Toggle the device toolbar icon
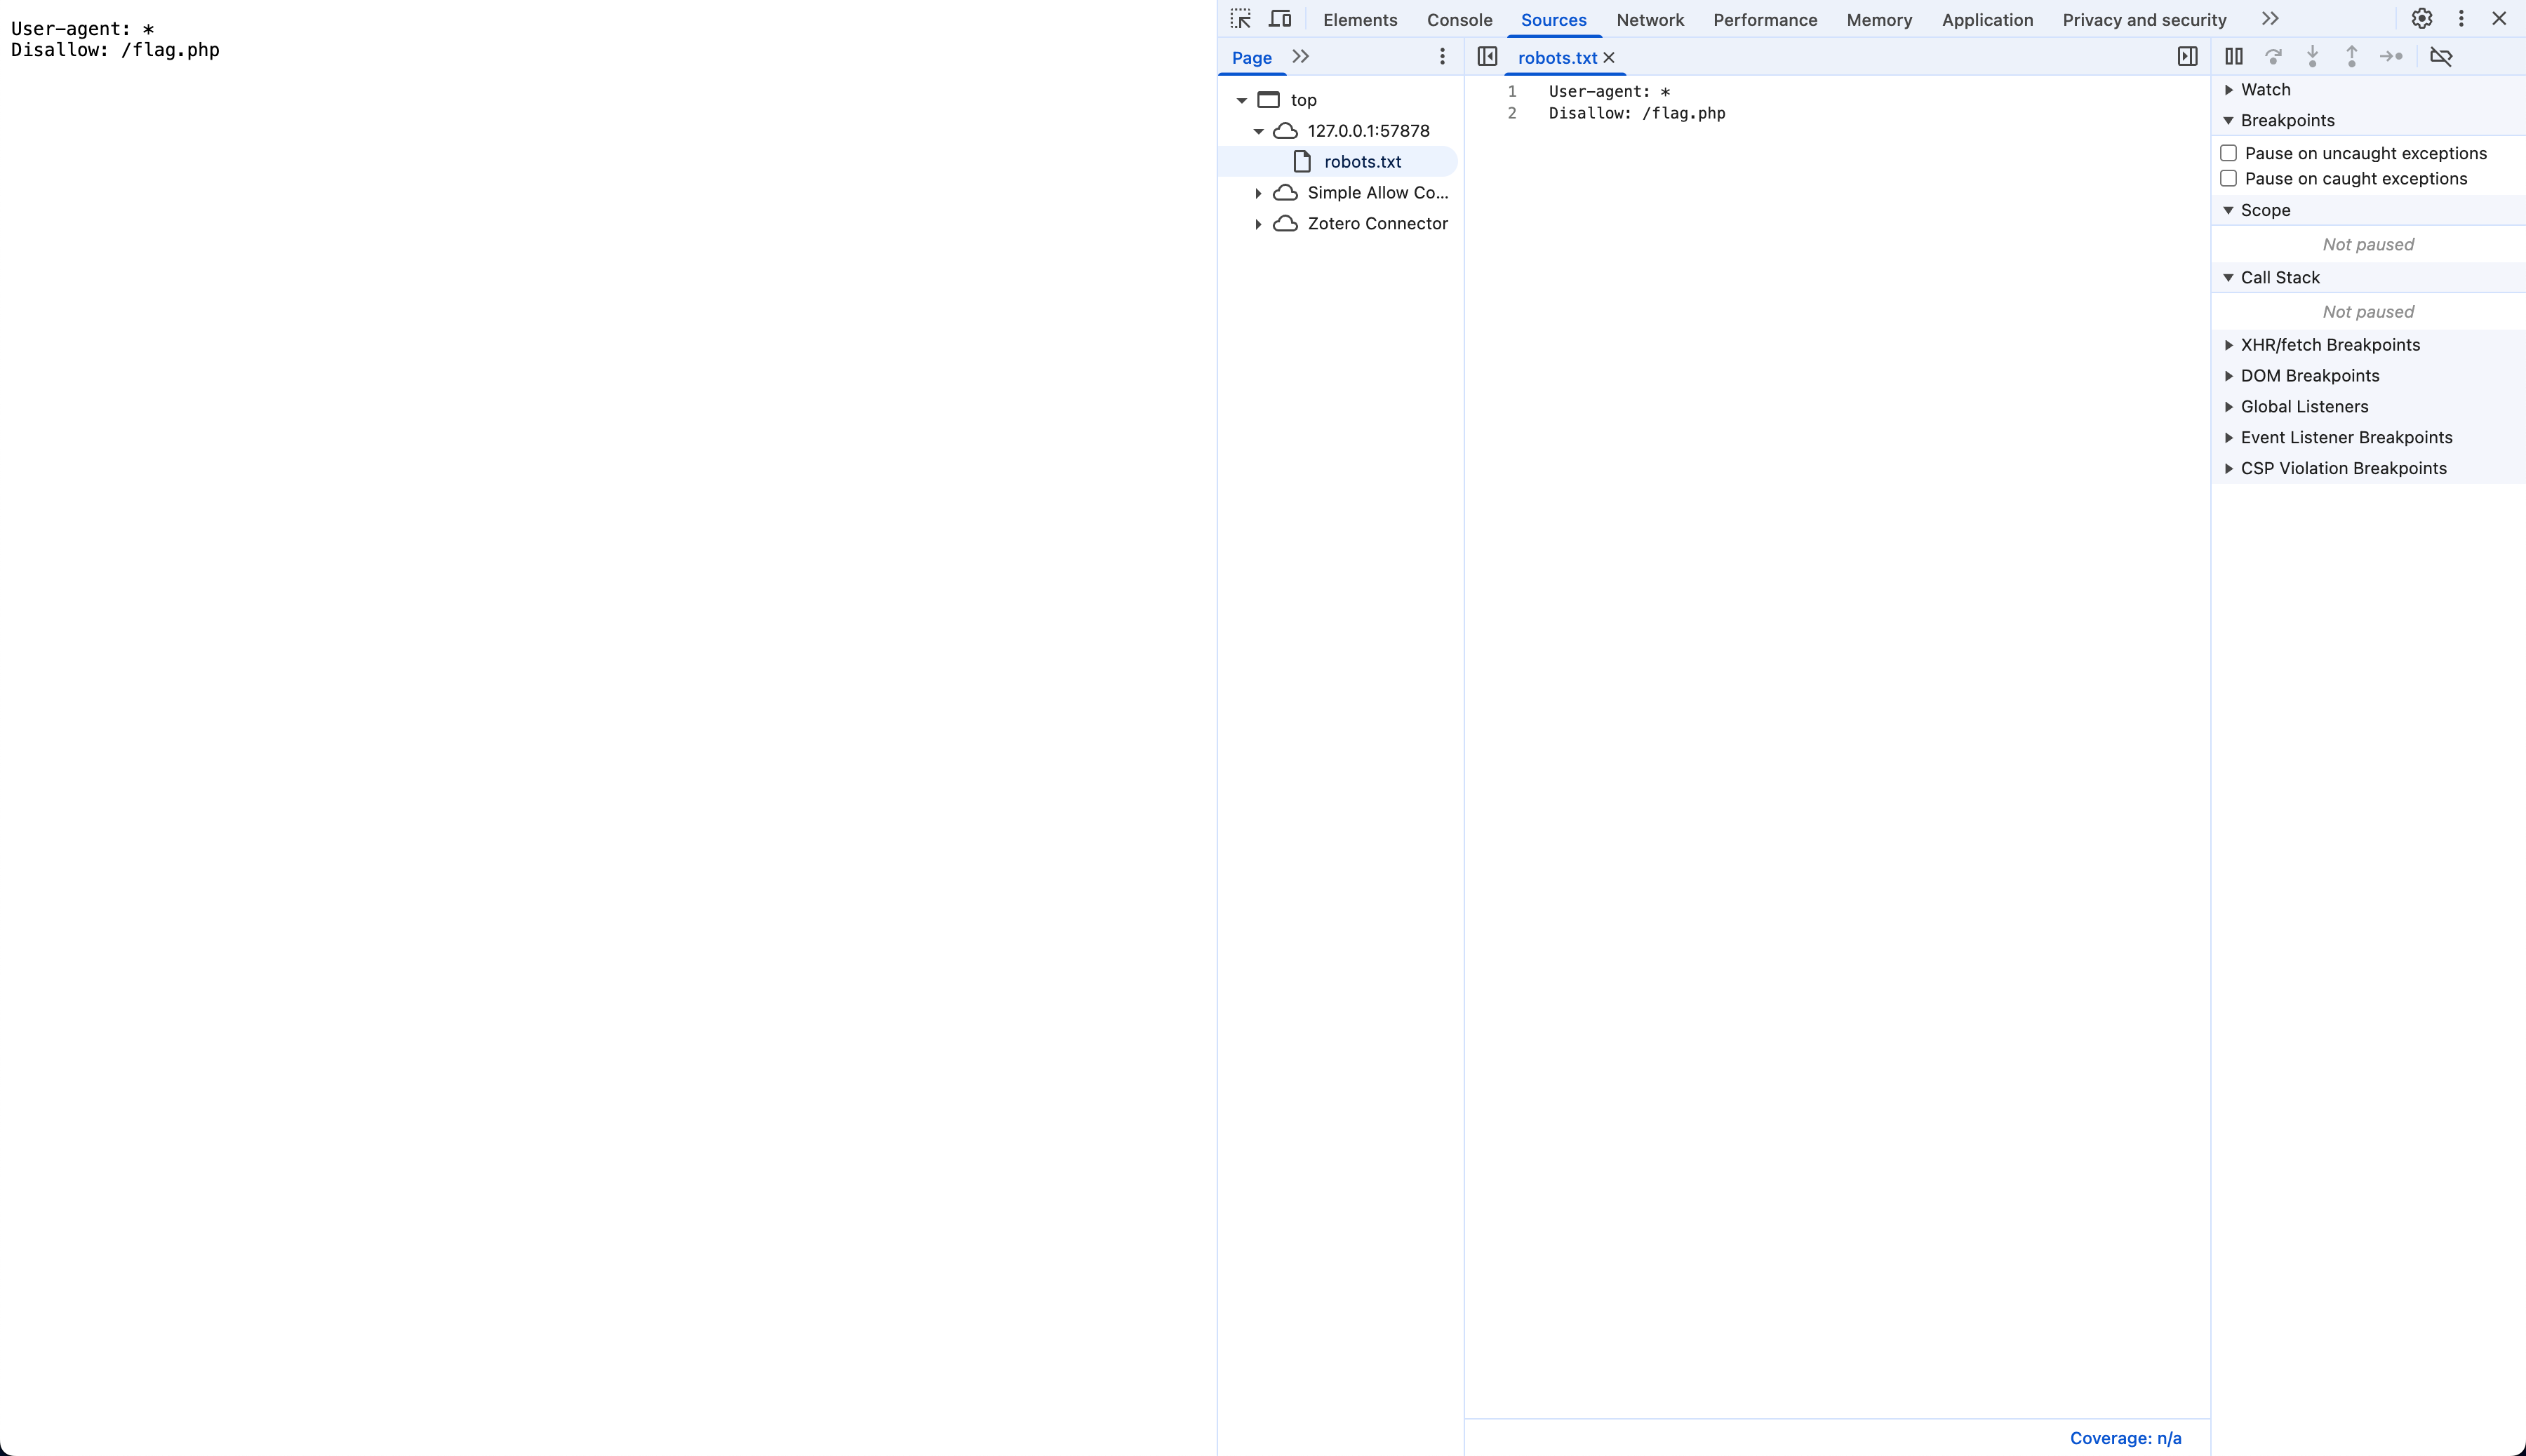2526x1456 pixels. (1280, 19)
